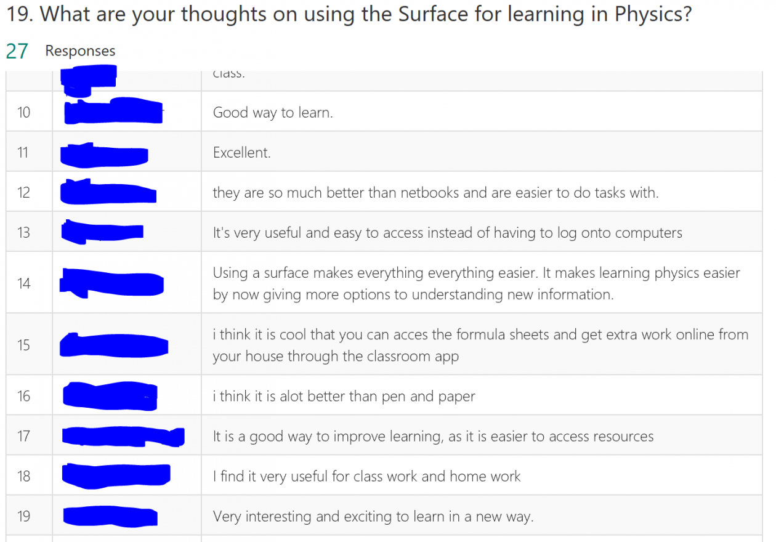The height and width of the screenshot is (542, 776).
Task: Click response about easier access to resources
Action: coord(433,436)
